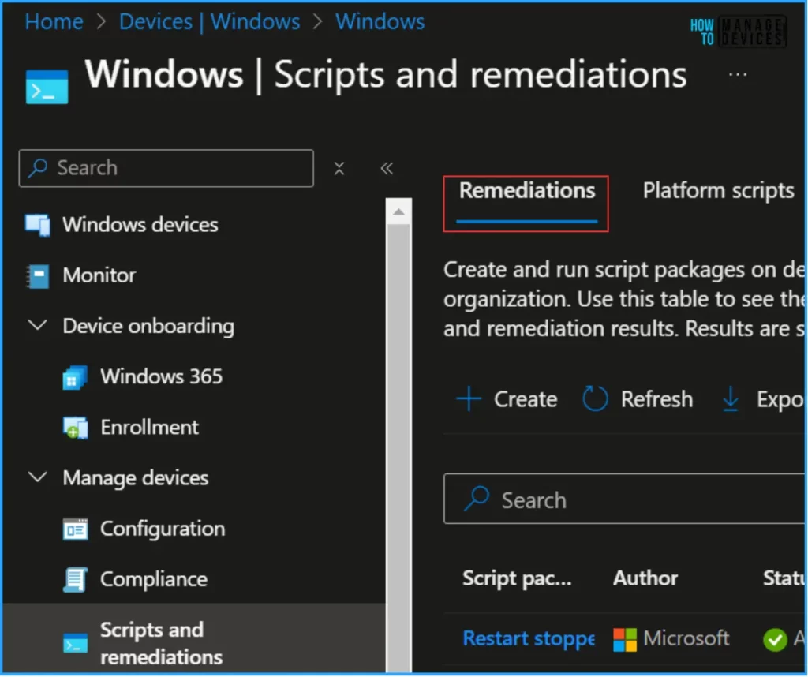Click the Enrollment icon

[75, 428]
